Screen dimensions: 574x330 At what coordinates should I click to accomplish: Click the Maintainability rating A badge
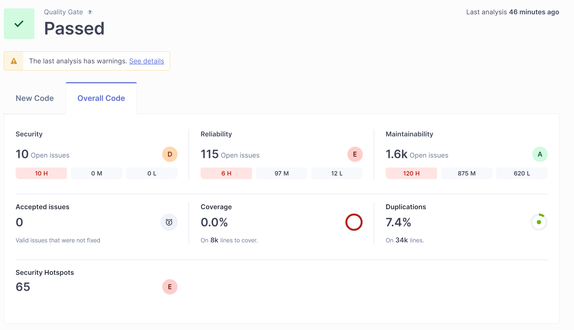point(540,154)
